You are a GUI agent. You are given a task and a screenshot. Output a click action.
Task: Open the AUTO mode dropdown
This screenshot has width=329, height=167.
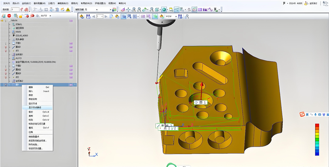(50, 16)
